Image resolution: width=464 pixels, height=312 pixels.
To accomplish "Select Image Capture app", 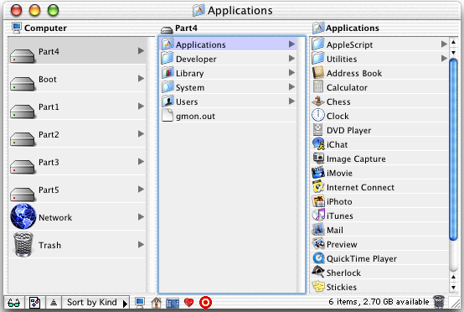I will [x=379, y=159].
